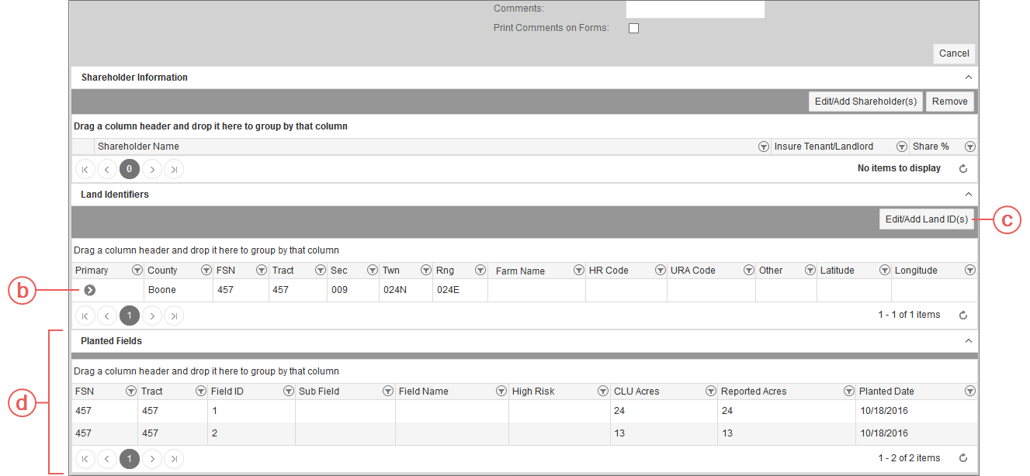Open filter for Sub Field column
This screenshot has width=1030, height=476.
click(388, 391)
